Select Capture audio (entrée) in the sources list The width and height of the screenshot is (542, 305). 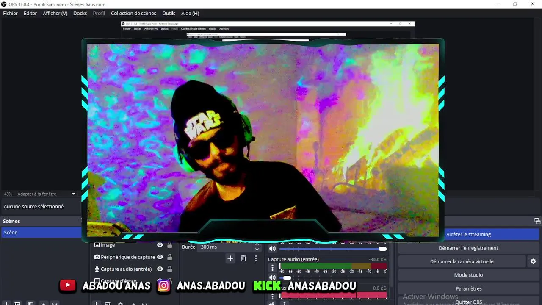[126, 269]
